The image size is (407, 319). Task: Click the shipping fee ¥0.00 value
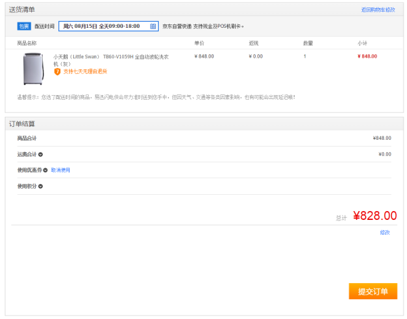pos(385,154)
